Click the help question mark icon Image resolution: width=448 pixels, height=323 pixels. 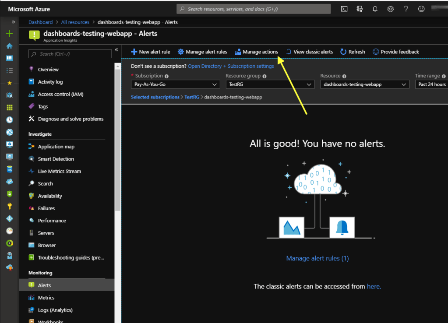point(406,9)
